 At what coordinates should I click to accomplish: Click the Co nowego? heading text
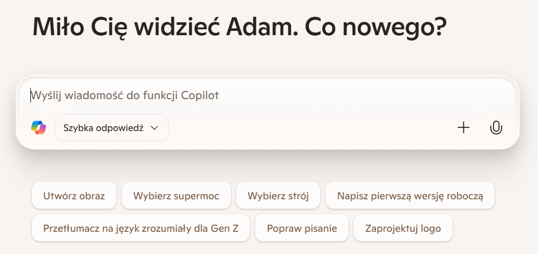(x=375, y=27)
